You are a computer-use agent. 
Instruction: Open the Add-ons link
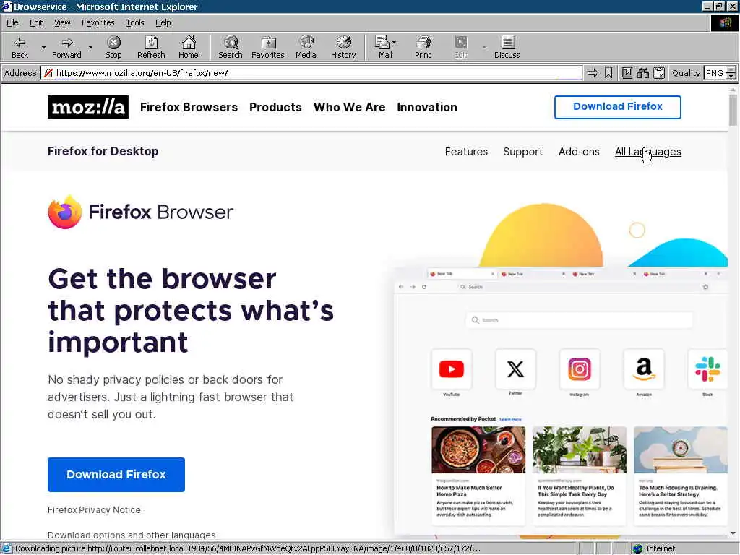[x=579, y=152]
